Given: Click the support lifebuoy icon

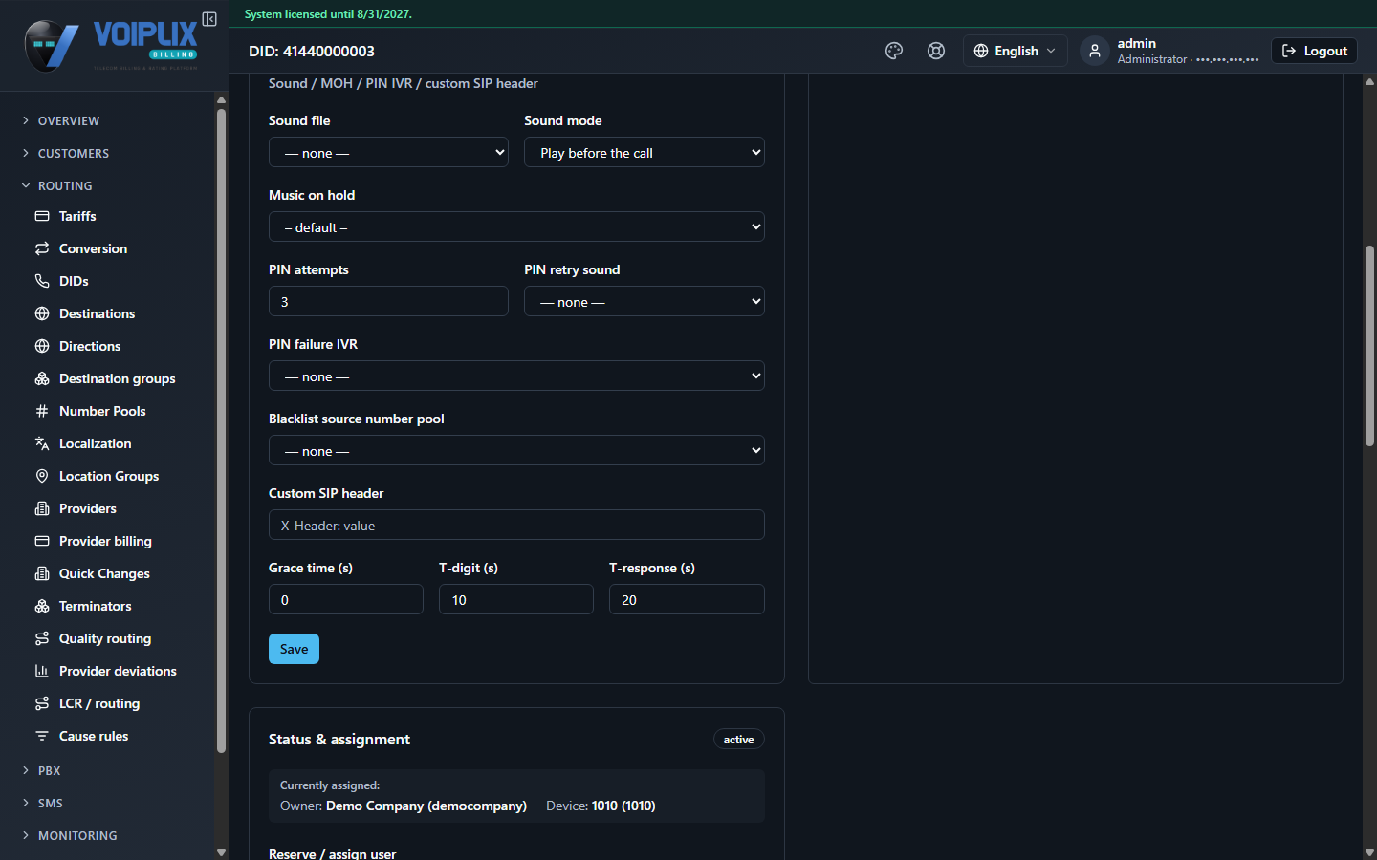Looking at the screenshot, I should tap(936, 51).
